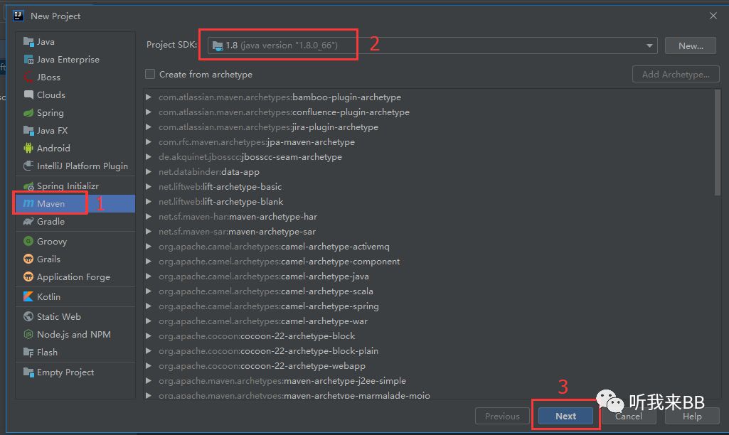Image resolution: width=729 pixels, height=435 pixels.
Task: Click the IntelliJ logo in title bar
Action: coord(18,16)
